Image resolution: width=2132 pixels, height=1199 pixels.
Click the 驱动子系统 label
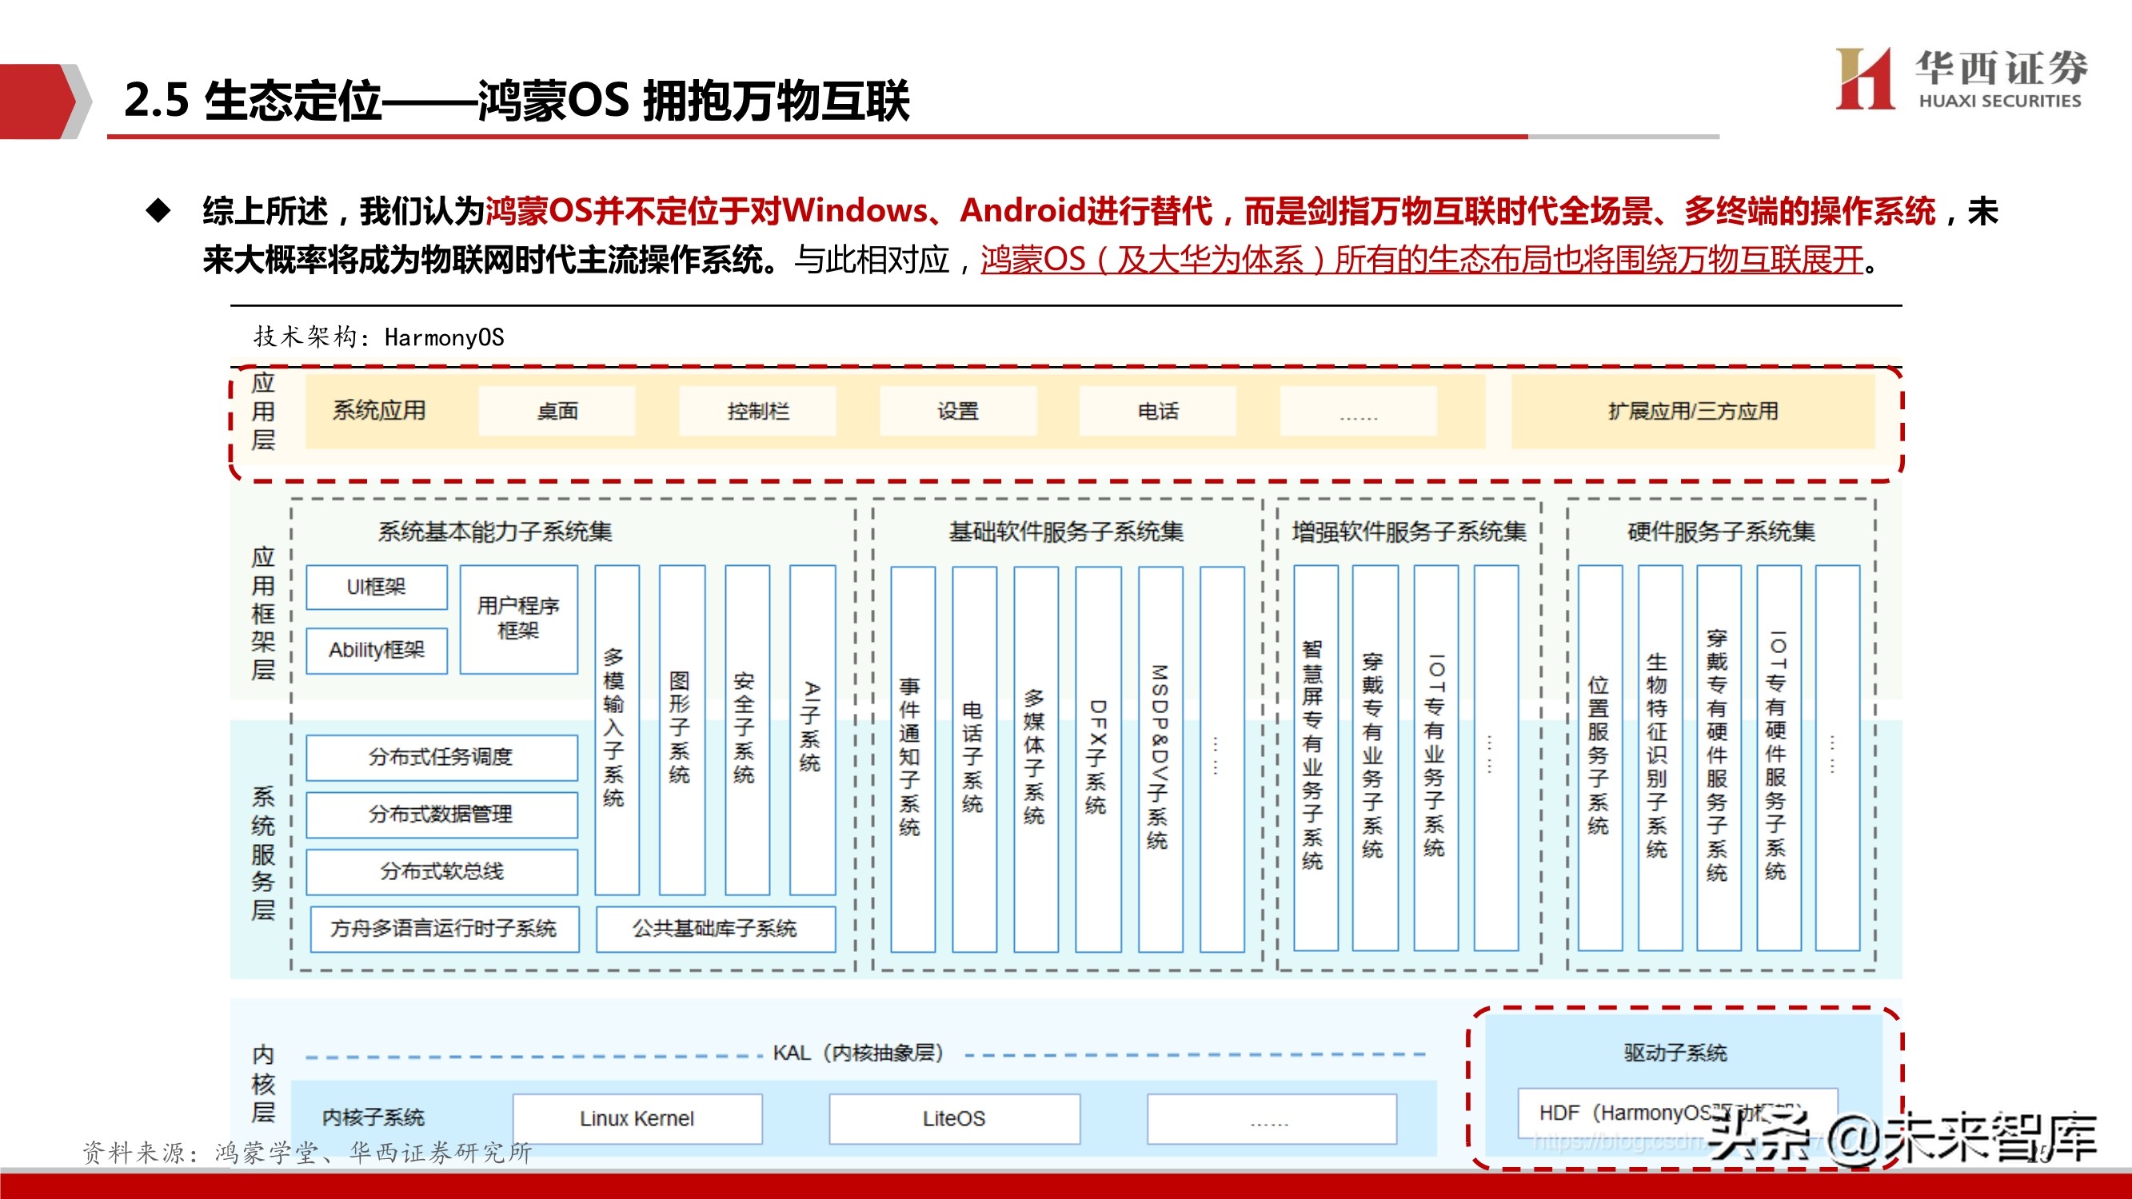click(x=1675, y=1054)
